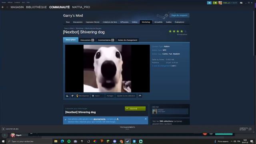Image resolution: width=256 pixels, height=144 pixels.
Task: Open PowerPoint from the taskbar
Action: click(x=102, y=141)
